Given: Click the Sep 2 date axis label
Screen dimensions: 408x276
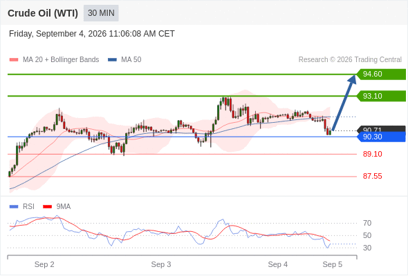Looking at the screenshot, I should pyautogui.click(x=44, y=264).
